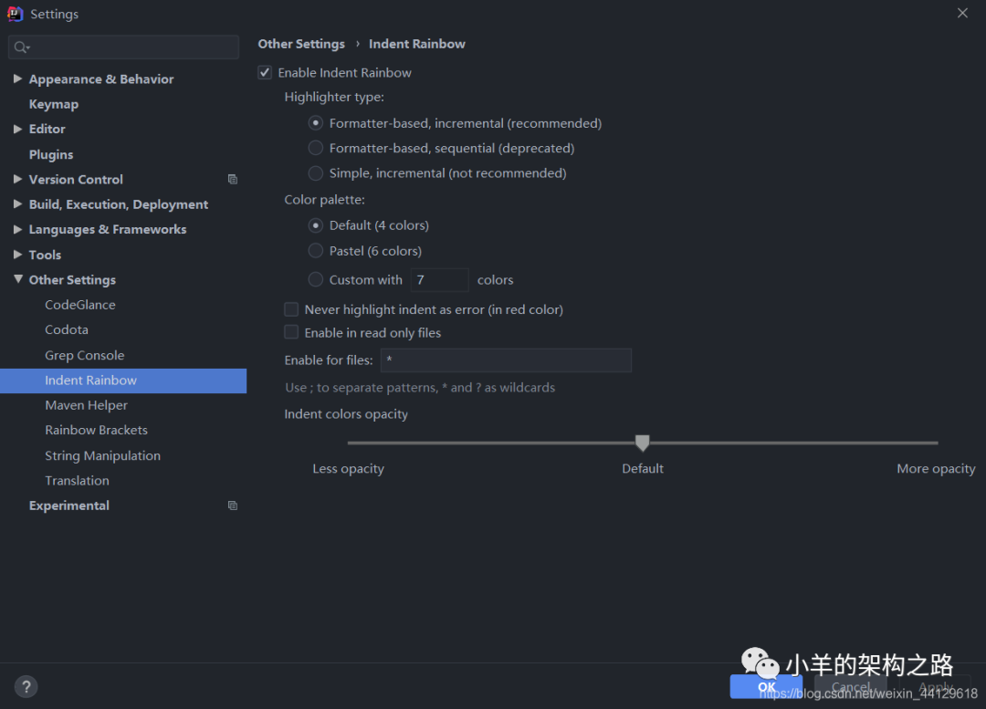Select the Custom with colors radio

[x=316, y=279]
